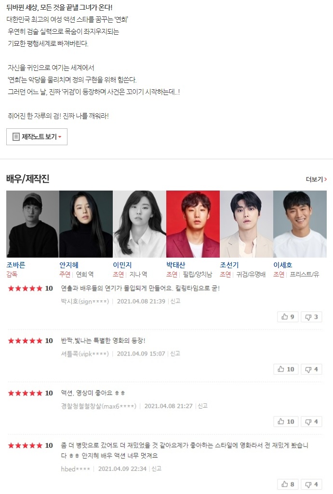Open 조선기 name link
Viewport: 333px width, 494px height.
pyautogui.click(x=229, y=265)
